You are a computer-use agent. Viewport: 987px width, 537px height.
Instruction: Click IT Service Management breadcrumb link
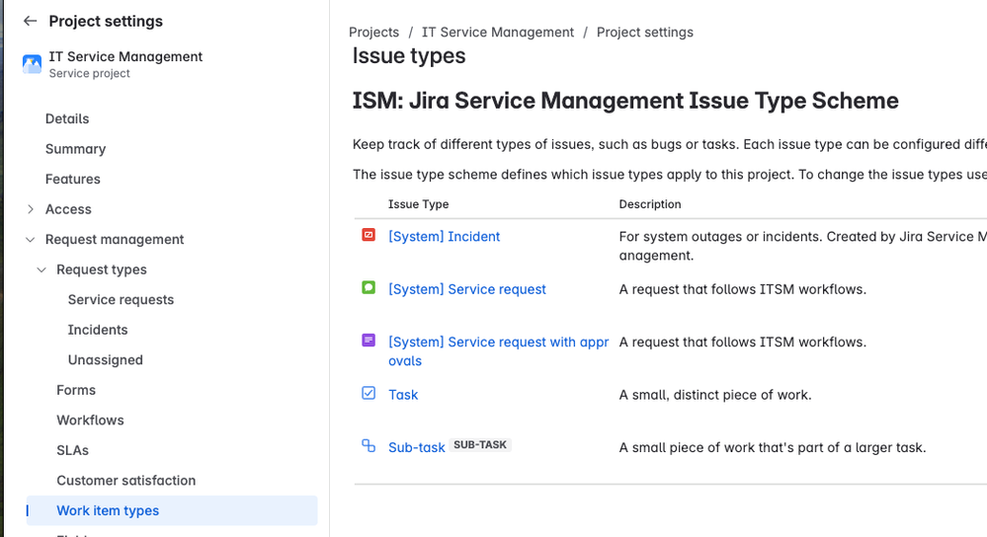point(497,32)
